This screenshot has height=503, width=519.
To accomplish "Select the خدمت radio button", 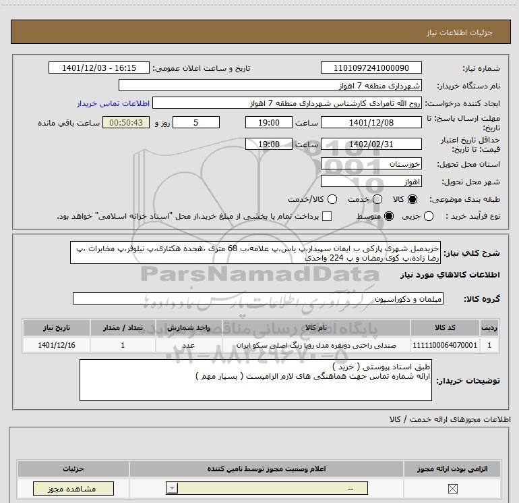I will click(377, 199).
